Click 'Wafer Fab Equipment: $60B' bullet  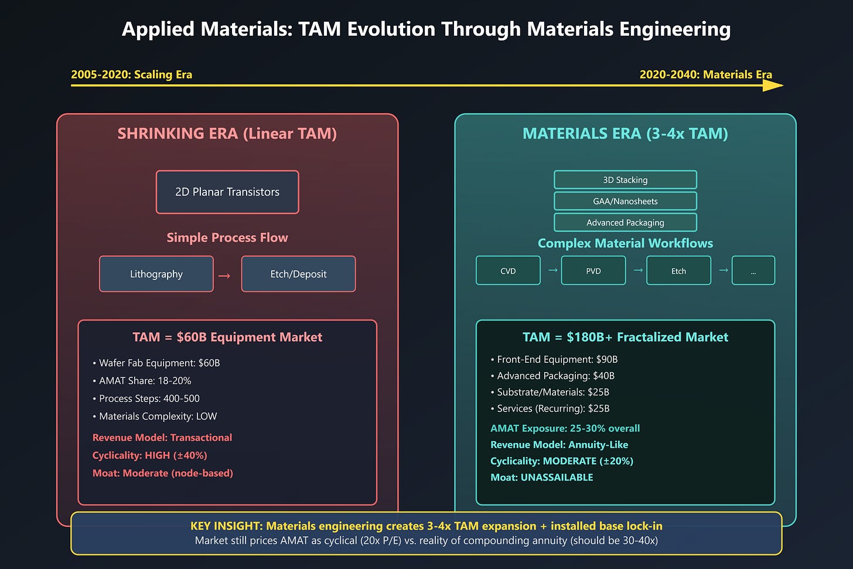click(x=156, y=363)
